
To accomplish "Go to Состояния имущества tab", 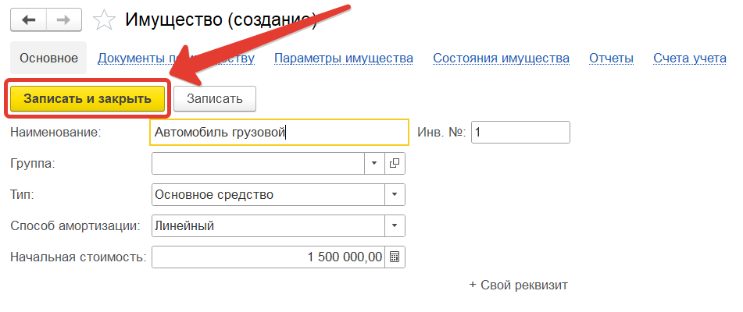I will click(501, 58).
